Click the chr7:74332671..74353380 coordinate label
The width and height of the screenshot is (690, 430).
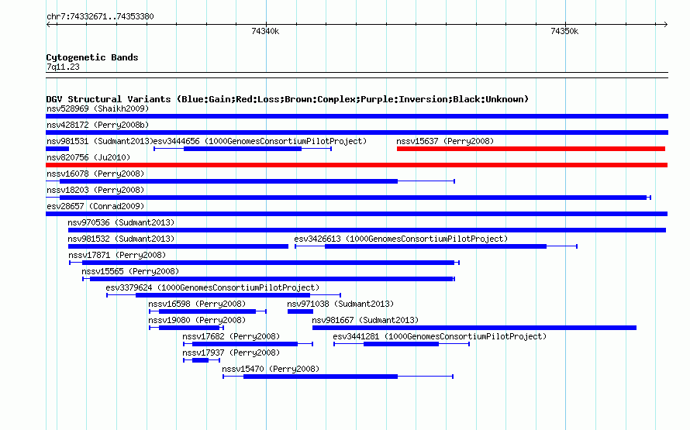point(100,16)
